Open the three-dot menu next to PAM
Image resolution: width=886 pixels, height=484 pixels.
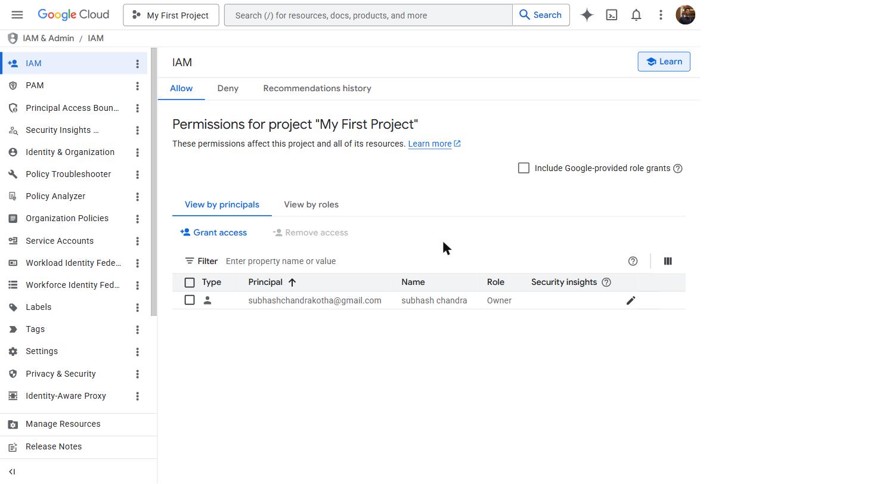(x=137, y=86)
